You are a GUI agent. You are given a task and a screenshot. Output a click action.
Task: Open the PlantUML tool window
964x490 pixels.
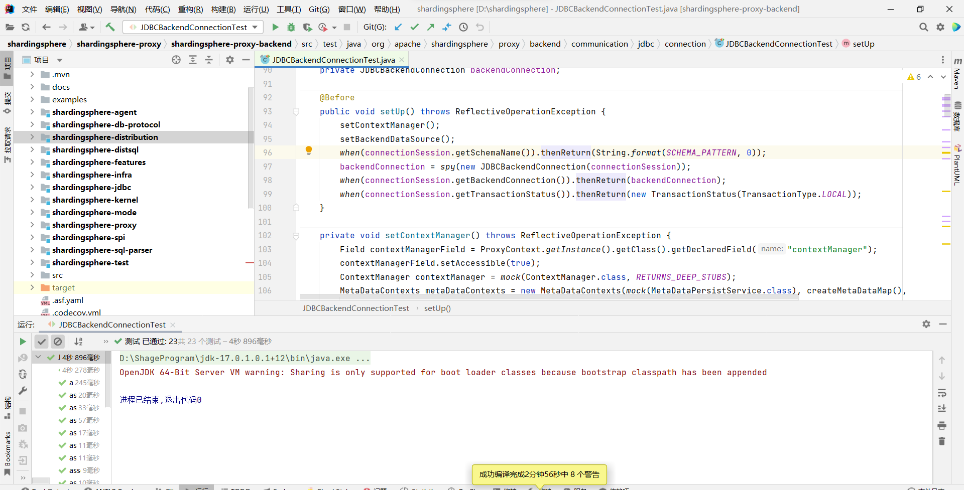point(957,166)
